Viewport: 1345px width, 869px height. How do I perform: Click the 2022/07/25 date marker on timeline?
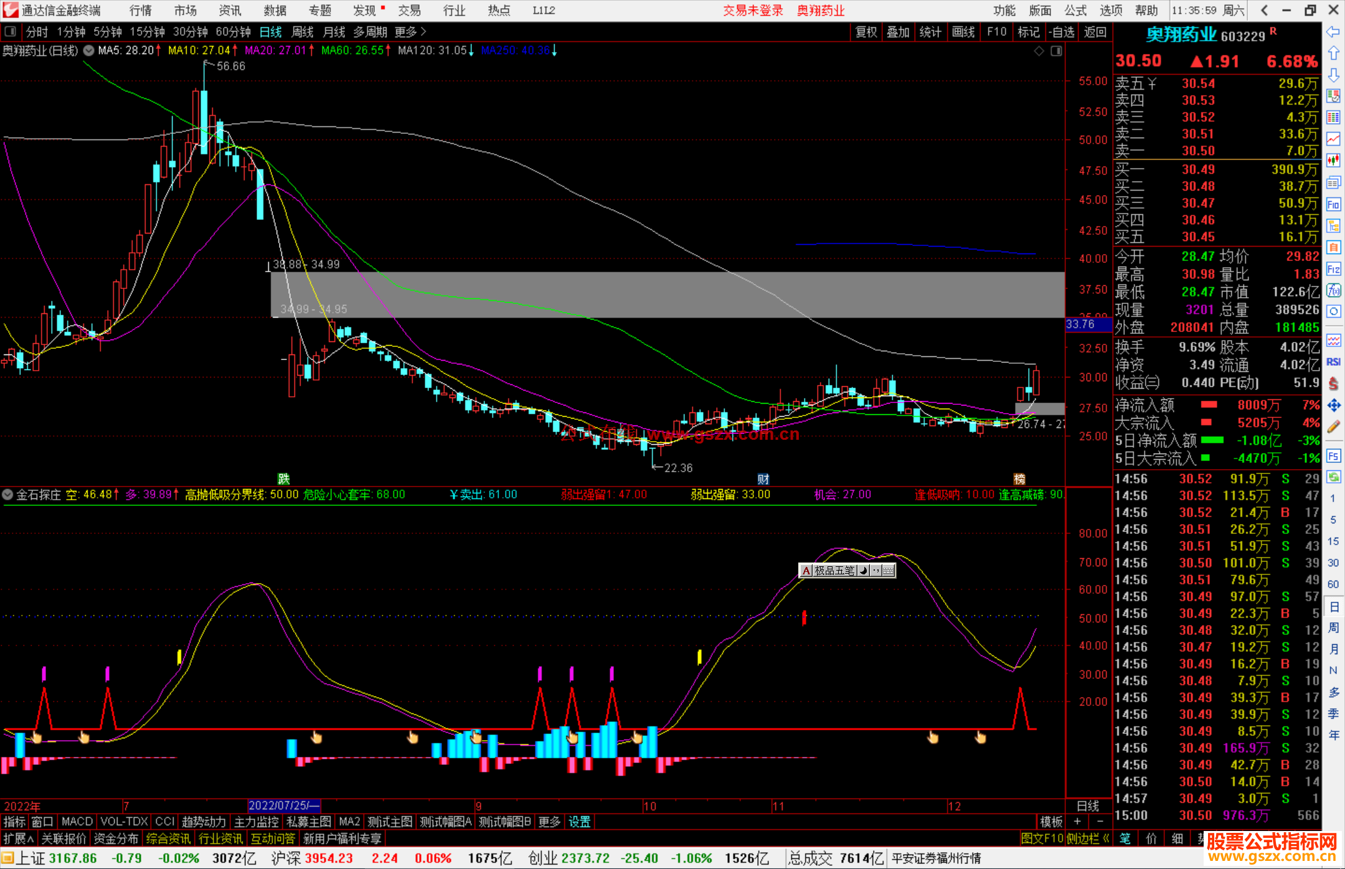tap(283, 806)
